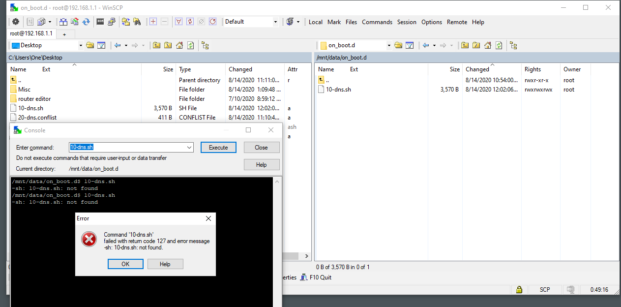Viewport: 621px width, 307px height.
Task: Go to remote home directory via house icon
Action: 488,45
